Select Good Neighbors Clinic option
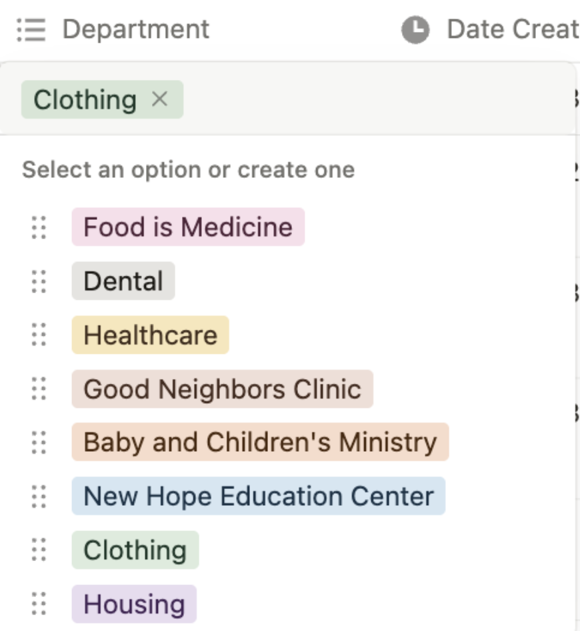 click(222, 389)
